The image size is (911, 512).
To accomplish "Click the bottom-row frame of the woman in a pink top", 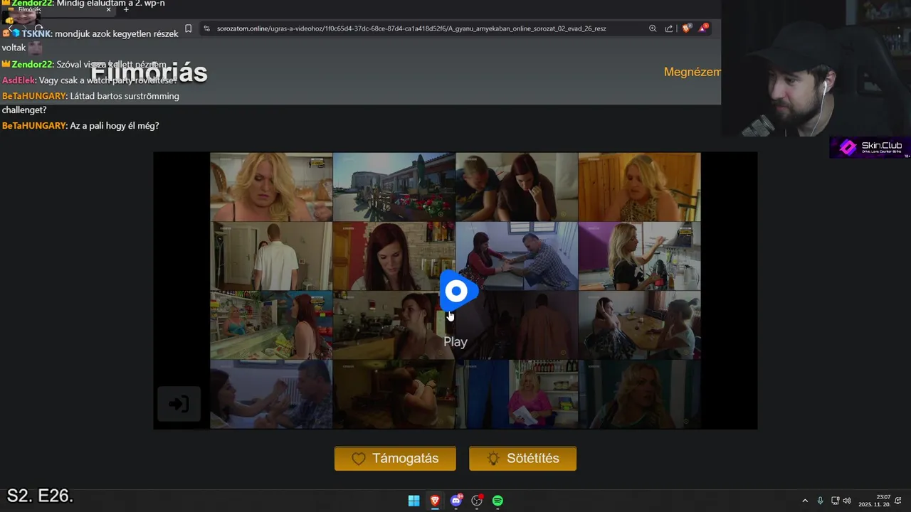I will click(517, 394).
